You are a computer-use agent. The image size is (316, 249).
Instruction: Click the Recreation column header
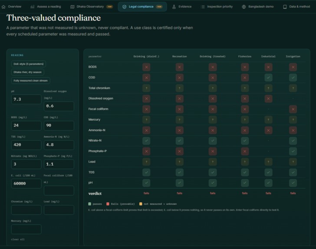tap(179, 56)
